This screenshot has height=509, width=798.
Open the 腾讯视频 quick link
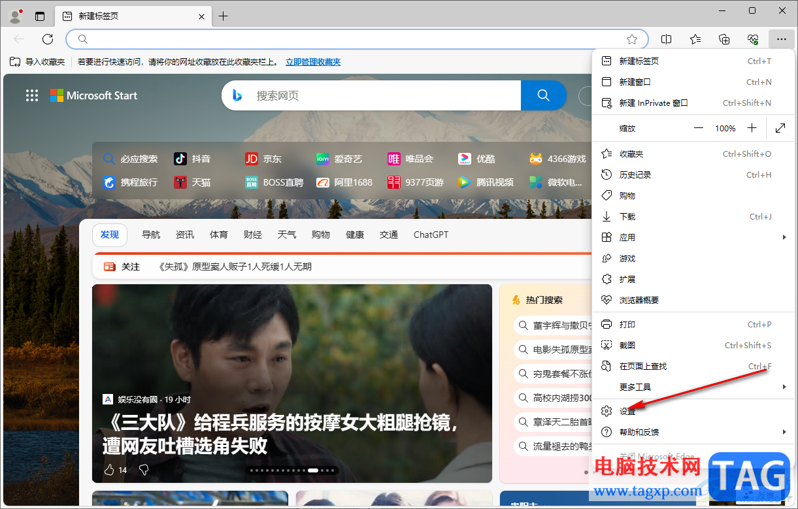tap(486, 182)
